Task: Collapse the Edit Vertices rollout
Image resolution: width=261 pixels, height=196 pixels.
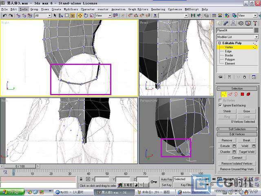Action: 237,134
